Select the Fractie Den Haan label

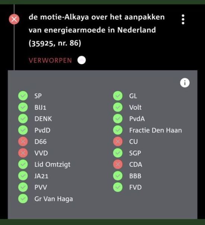click(155, 130)
